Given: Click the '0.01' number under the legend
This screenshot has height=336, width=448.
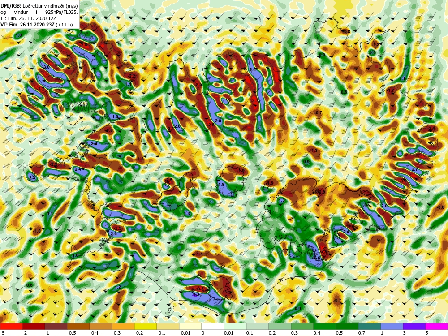Looking at the screenshot, I should (x=229, y=333).
